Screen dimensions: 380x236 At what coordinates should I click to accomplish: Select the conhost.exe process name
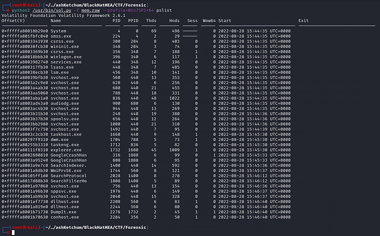pyautogui.click(x=63, y=216)
